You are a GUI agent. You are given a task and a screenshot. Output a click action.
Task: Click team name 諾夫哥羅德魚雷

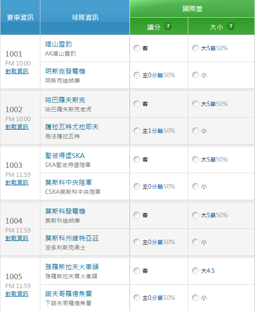click(x=69, y=294)
